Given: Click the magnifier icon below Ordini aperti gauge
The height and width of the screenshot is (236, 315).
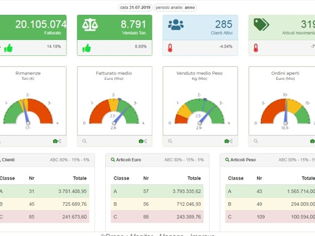Looking at the screenshot, I should (x=256, y=141).
